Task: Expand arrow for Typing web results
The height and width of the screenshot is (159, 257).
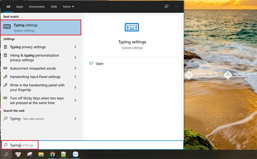Action: click(x=75, y=119)
